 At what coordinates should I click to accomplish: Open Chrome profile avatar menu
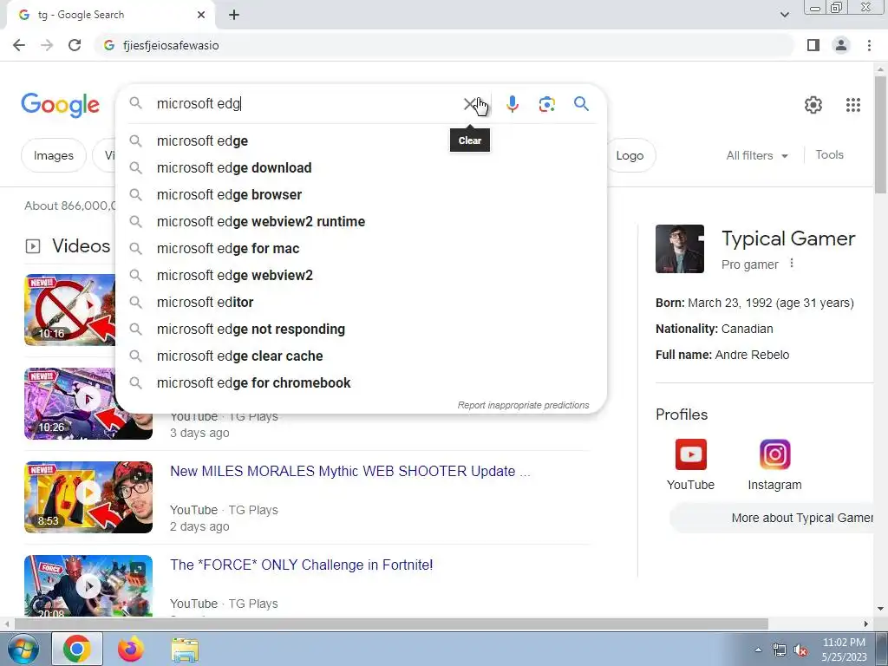point(841,45)
